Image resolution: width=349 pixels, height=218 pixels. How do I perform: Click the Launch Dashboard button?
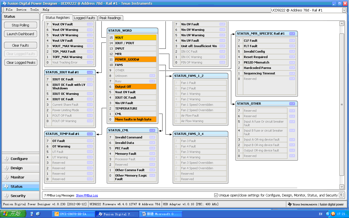pyautogui.click(x=20, y=34)
